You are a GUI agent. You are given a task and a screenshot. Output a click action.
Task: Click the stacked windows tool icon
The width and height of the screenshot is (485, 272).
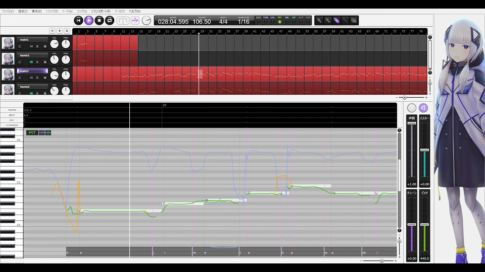(x=354, y=20)
